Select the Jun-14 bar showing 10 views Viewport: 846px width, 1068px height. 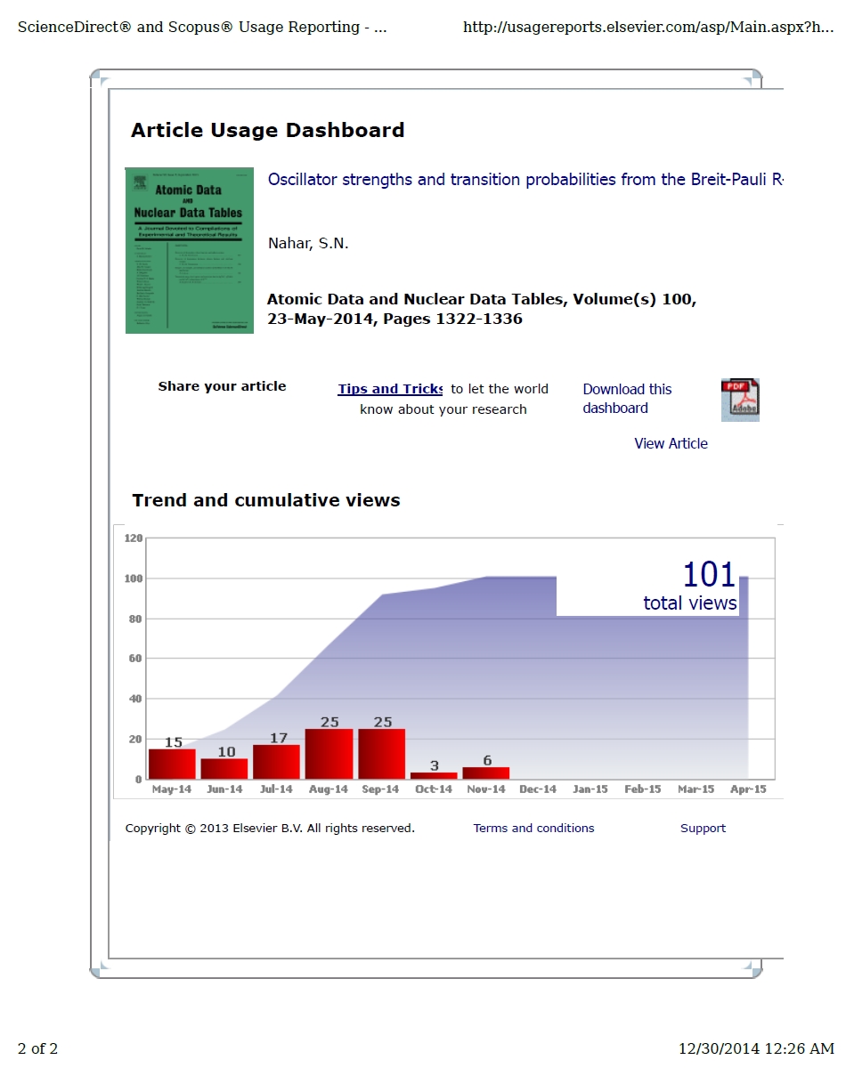224,769
